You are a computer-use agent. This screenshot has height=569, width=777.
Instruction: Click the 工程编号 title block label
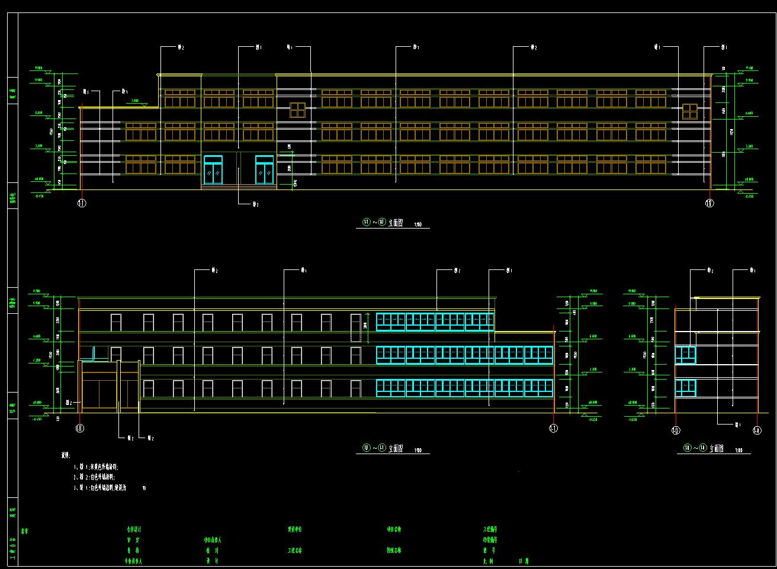(x=490, y=529)
